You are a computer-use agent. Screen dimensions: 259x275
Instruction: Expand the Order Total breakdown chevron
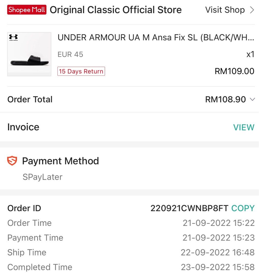pyautogui.click(x=252, y=100)
